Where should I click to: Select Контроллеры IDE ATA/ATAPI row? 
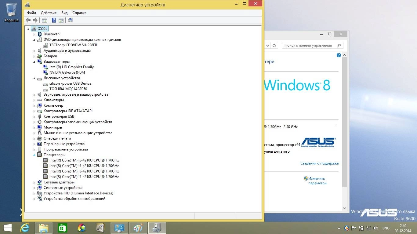click(68, 111)
